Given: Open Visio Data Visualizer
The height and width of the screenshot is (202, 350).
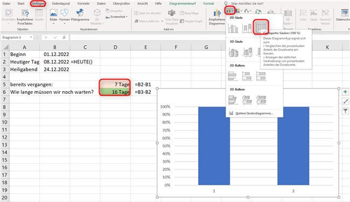Looking at the screenshot, I should (x=171, y=17).
